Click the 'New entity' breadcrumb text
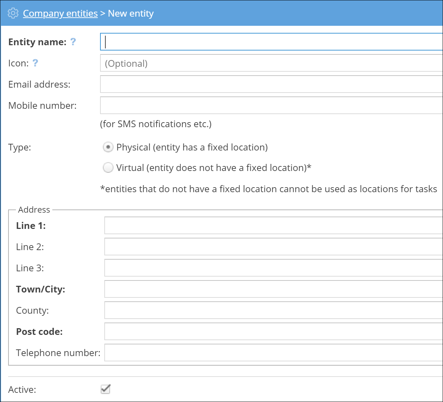Screen dimensions: 443x402 click(x=131, y=13)
